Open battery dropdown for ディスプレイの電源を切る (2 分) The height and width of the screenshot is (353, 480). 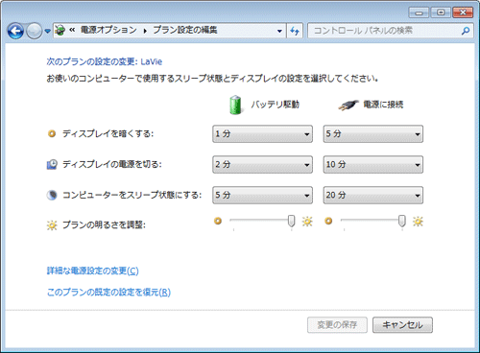point(262,164)
